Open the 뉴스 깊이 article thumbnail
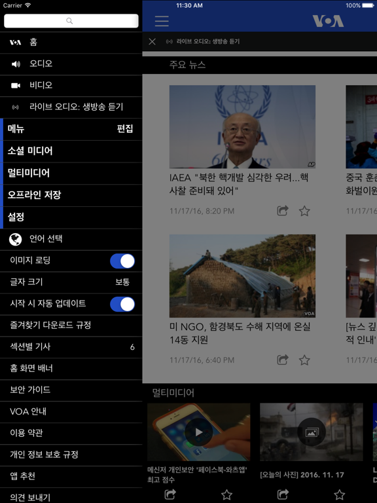 click(361, 276)
